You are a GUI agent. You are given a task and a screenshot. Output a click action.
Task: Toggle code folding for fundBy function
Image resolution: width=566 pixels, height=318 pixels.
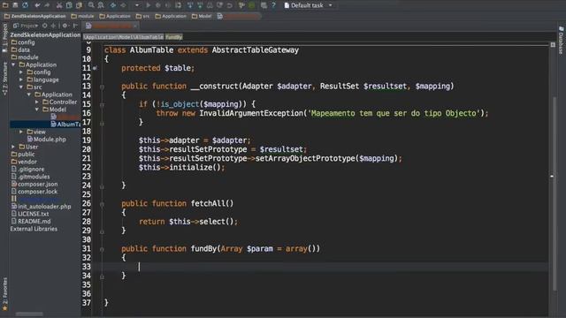point(103,249)
